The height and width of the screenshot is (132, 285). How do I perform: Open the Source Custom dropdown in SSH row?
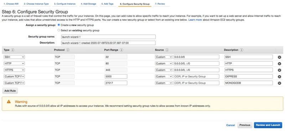click(164, 57)
